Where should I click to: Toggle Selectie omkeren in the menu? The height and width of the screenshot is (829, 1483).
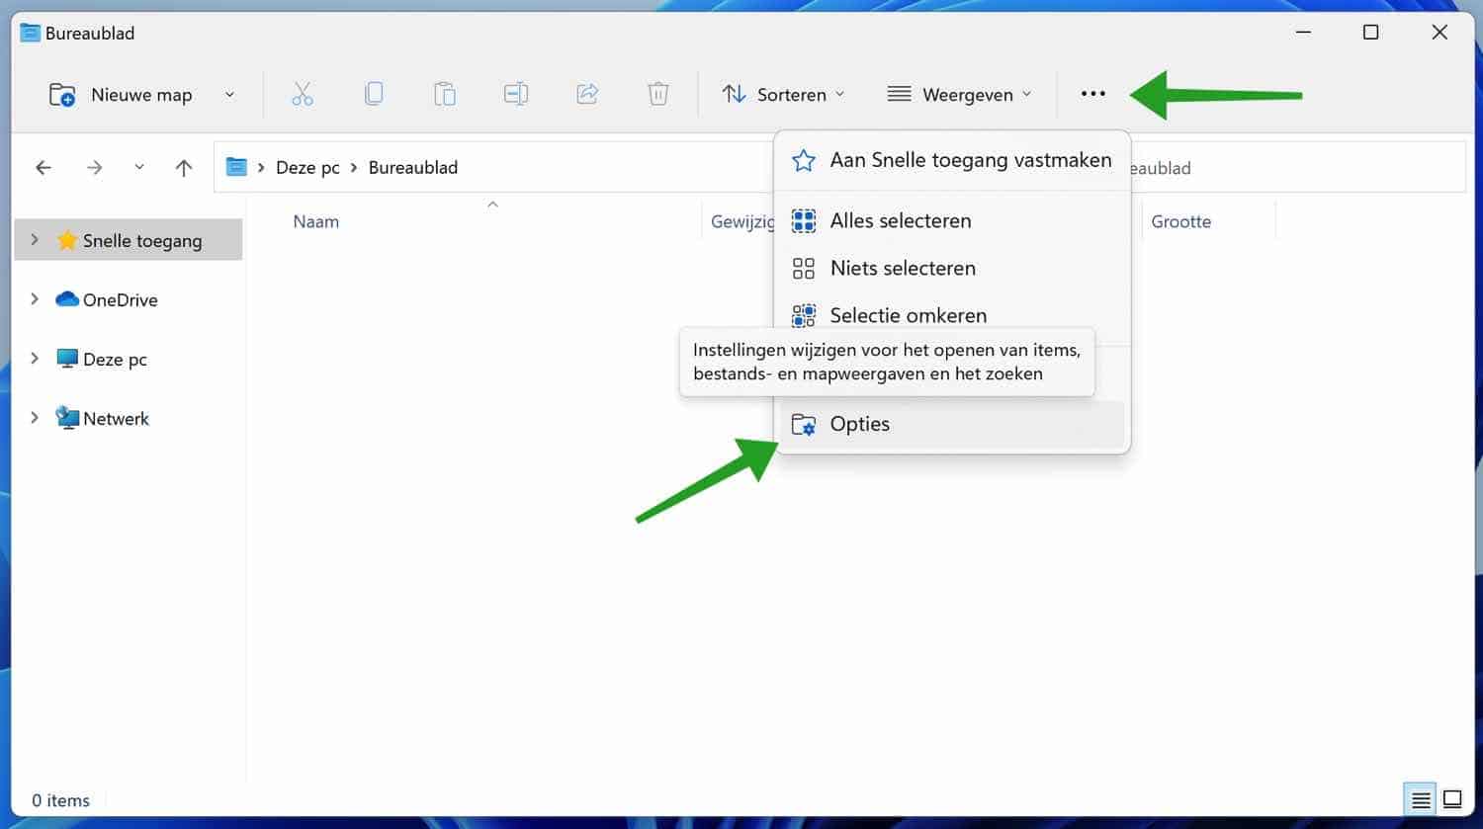click(x=908, y=315)
